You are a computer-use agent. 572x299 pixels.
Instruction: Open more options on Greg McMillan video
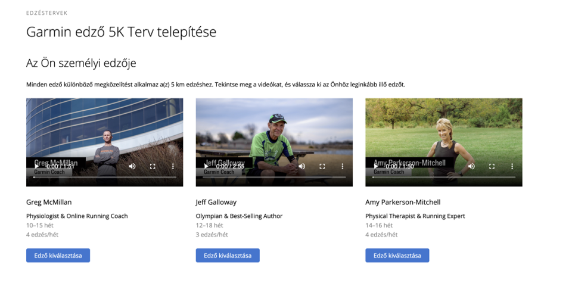pyautogui.click(x=173, y=166)
